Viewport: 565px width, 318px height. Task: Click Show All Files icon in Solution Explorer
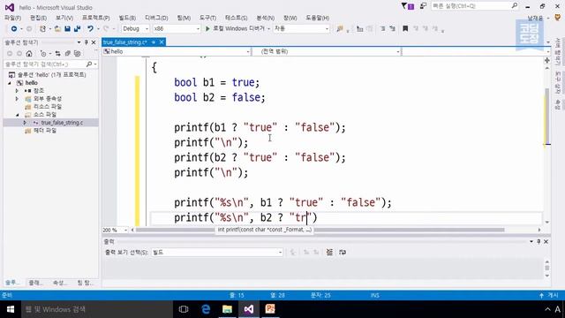(77, 53)
